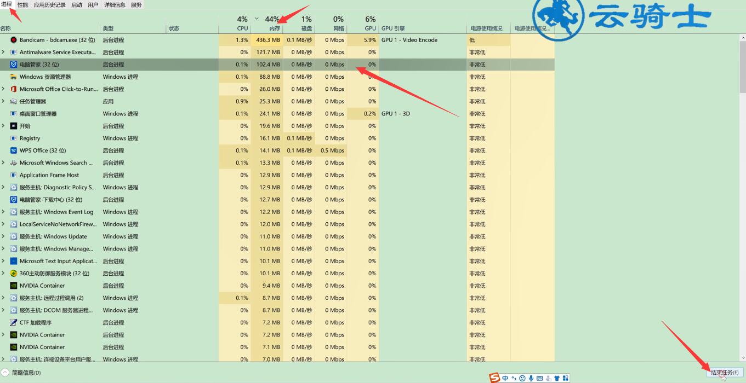Viewport: 746px width, 383px height.
Task: Click the Antimalware Service Executable icon
Action: tap(14, 53)
